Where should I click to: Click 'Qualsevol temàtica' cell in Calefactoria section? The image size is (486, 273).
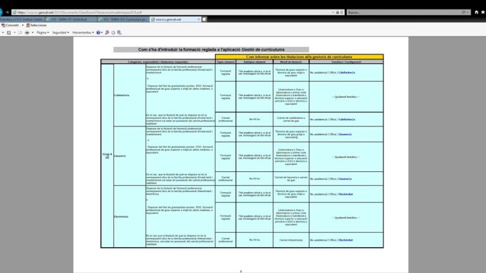(346, 97)
